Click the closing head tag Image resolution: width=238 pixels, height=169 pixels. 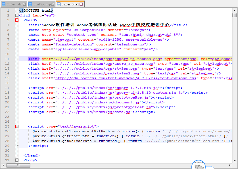32,155
